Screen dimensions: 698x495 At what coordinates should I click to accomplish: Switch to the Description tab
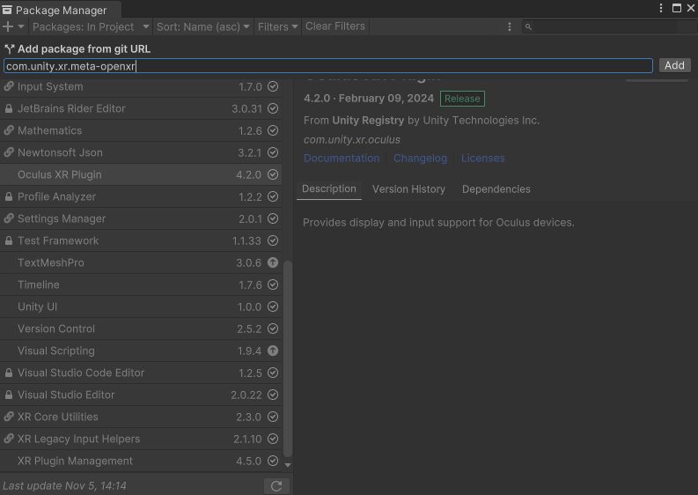329,188
